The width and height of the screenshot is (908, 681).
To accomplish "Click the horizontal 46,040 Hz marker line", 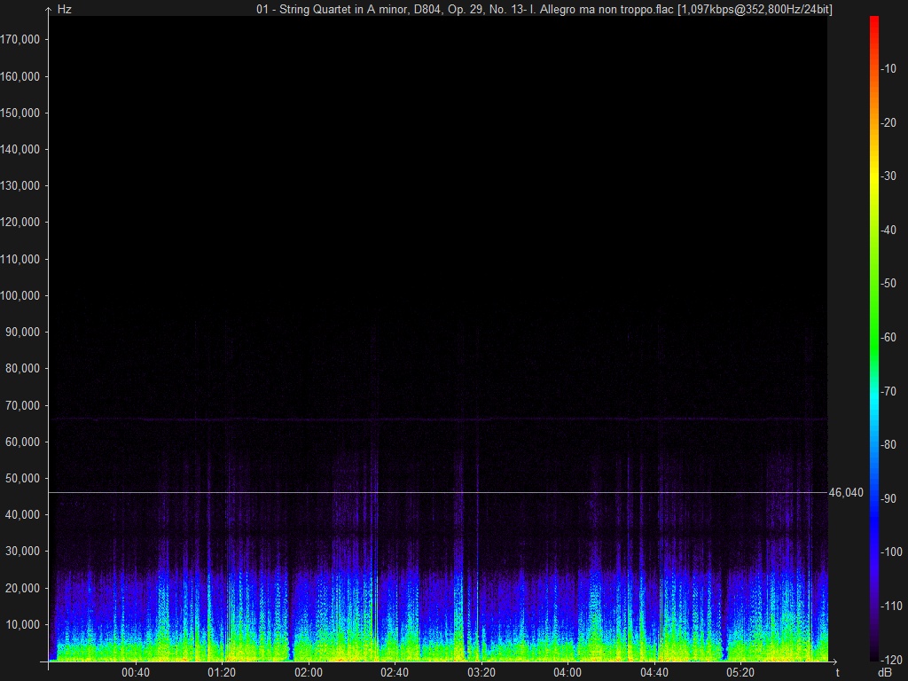I will (x=438, y=493).
